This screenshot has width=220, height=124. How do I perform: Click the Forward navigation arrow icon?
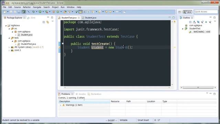click(117, 12)
